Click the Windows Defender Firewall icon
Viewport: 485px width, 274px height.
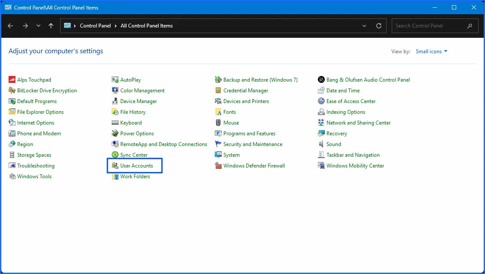(x=218, y=166)
